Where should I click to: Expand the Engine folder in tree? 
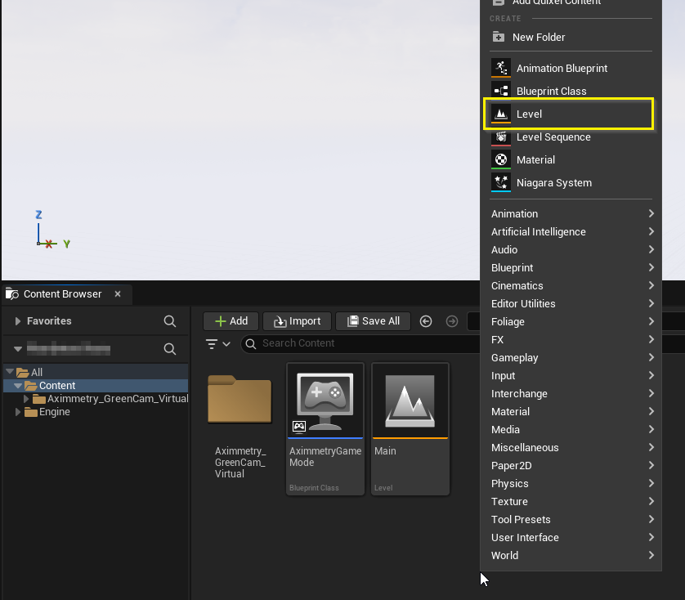coord(19,412)
